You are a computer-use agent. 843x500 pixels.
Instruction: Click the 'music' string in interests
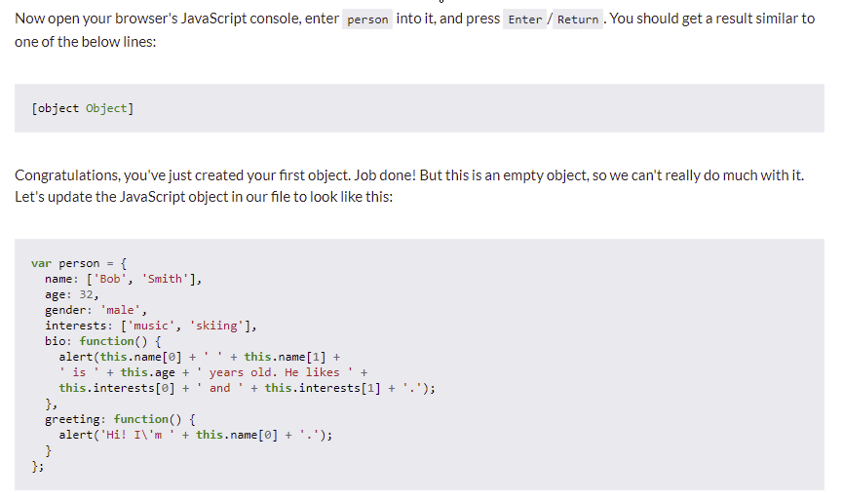click(151, 326)
